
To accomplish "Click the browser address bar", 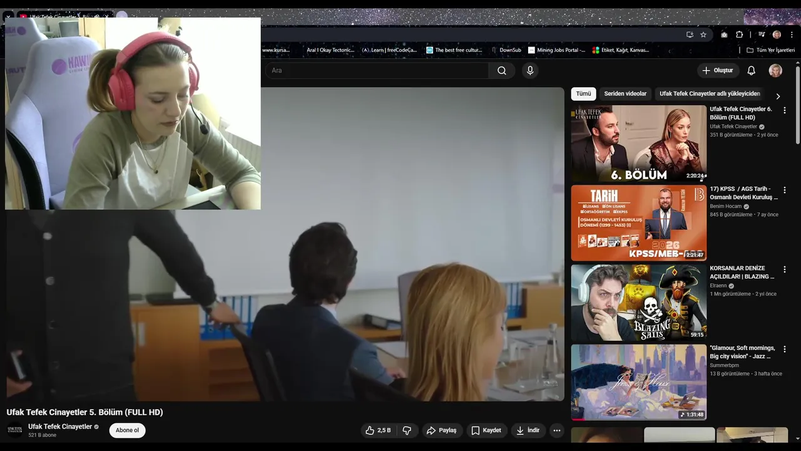I will click(x=469, y=34).
